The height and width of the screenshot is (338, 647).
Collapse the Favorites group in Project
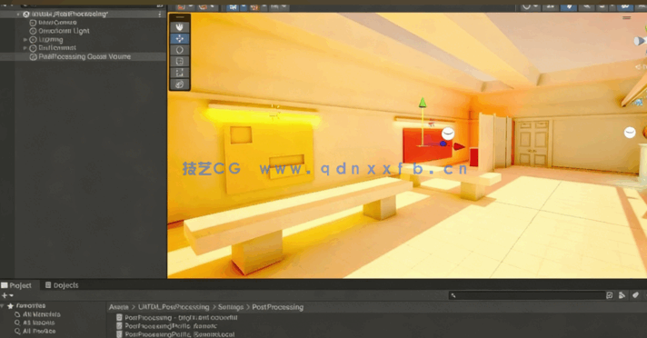(3, 306)
